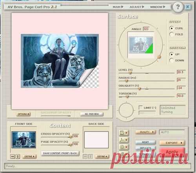Click the PAGE OPACITY value field
The height and width of the screenshot is (173, 196).
(x=76, y=144)
